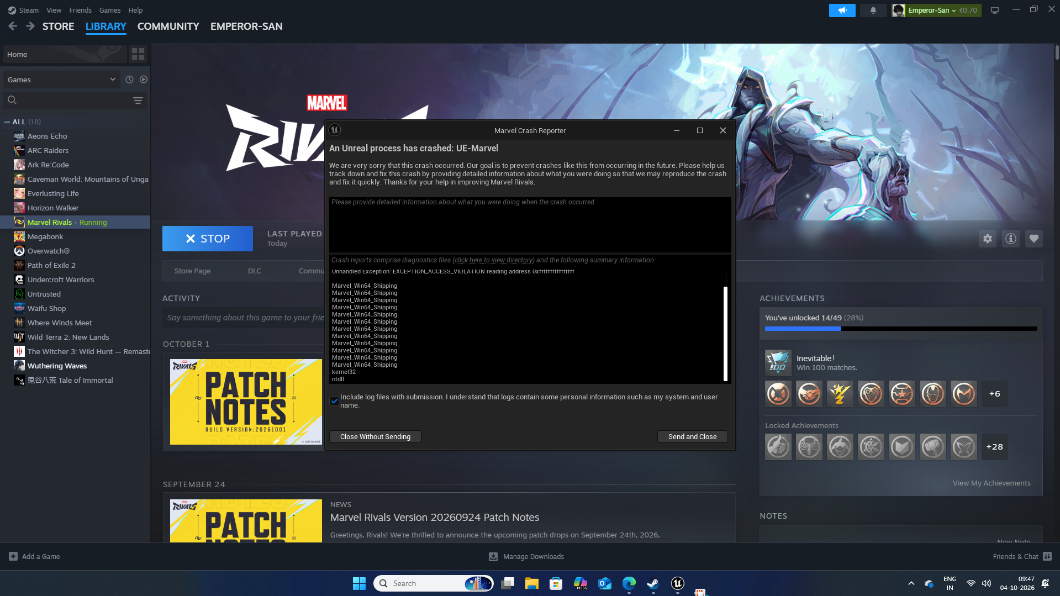
Task: Open the October 1 Patch Notes thumbnail
Action: point(246,402)
